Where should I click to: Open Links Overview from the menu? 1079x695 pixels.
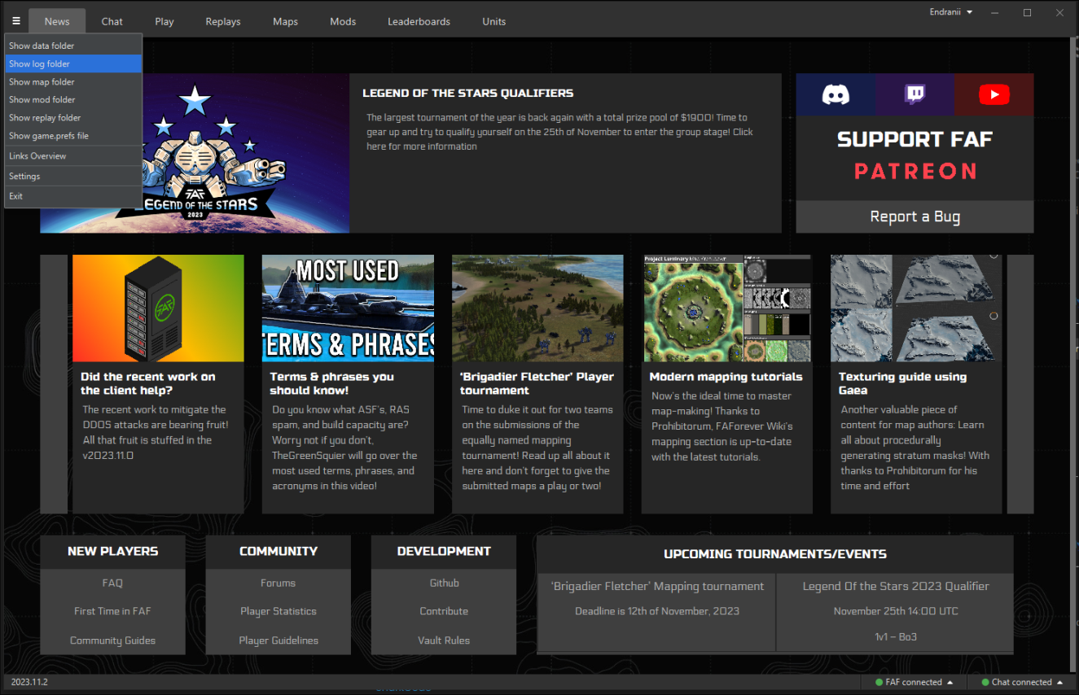[x=73, y=155]
